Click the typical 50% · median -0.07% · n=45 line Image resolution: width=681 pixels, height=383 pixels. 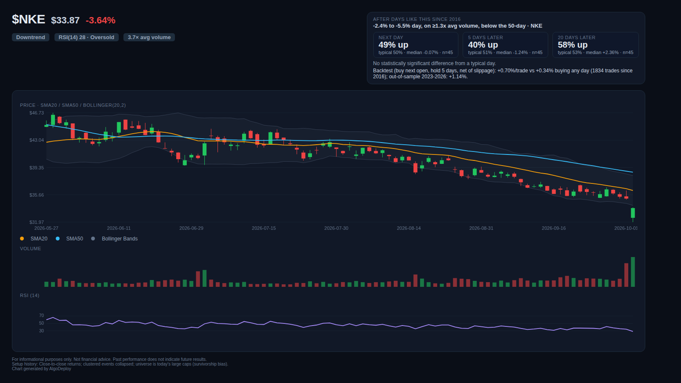point(415,53)
